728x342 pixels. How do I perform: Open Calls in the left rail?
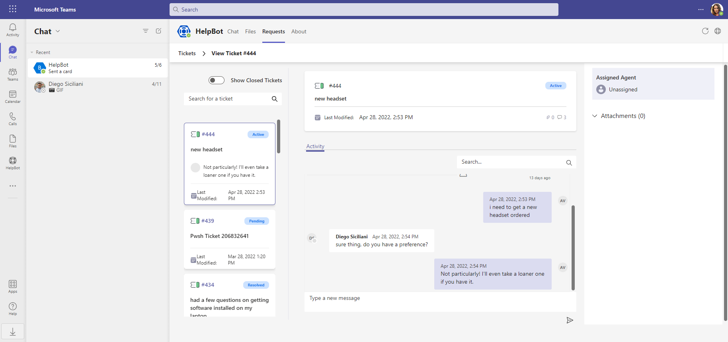coord(13,119)
